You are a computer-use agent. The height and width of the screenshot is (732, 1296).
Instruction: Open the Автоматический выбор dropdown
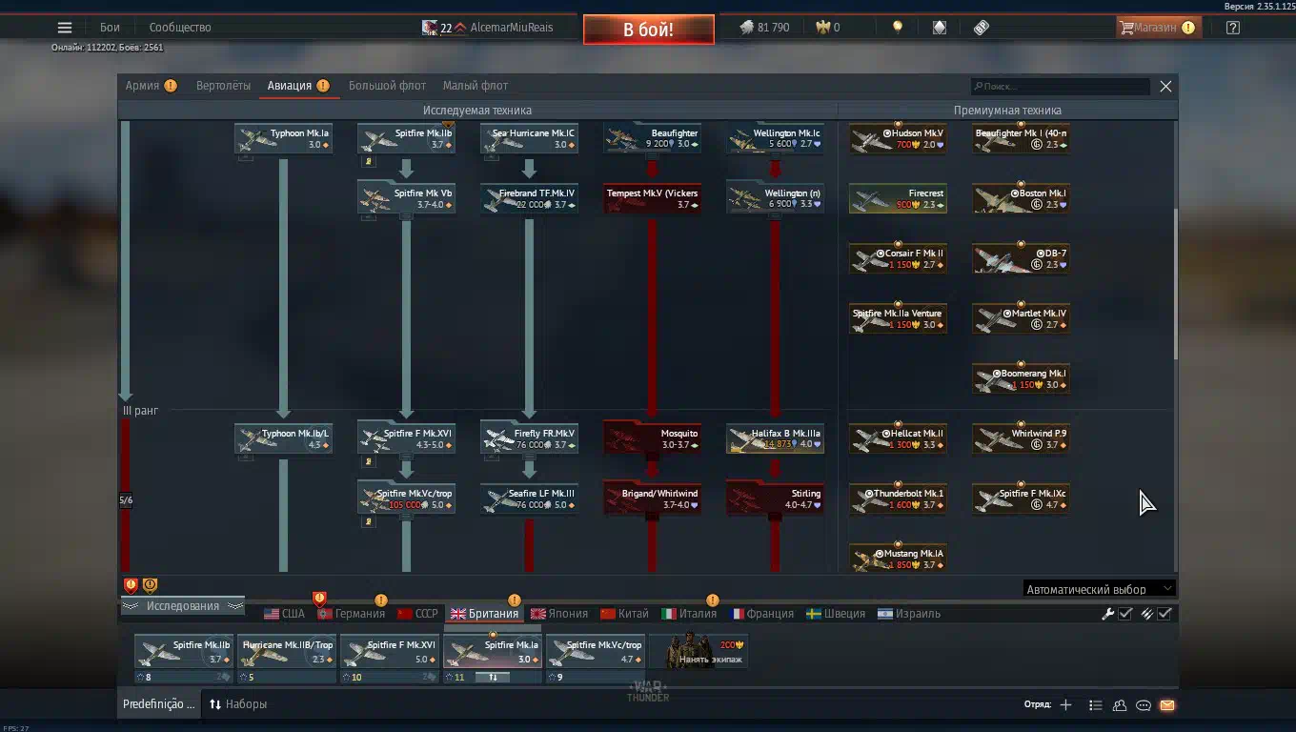[1099, 589]
